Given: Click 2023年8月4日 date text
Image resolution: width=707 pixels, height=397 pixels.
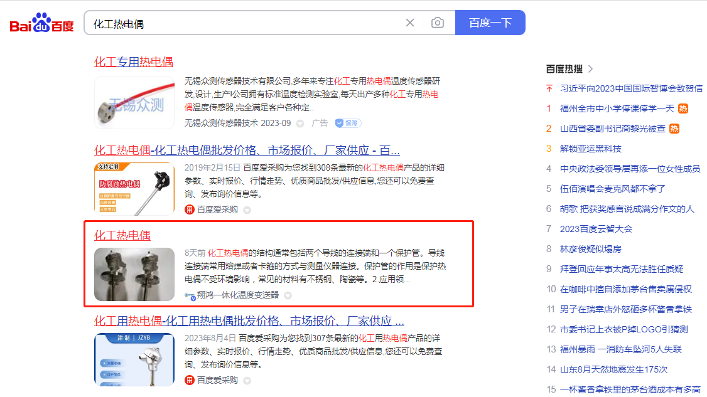Looking at the screenshot, I should (x=210, y=338).
